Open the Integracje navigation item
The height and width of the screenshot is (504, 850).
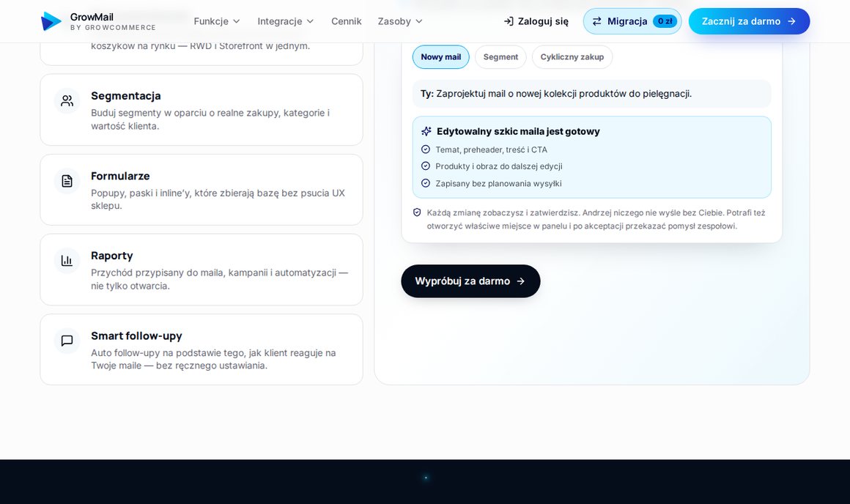[286, 21]
